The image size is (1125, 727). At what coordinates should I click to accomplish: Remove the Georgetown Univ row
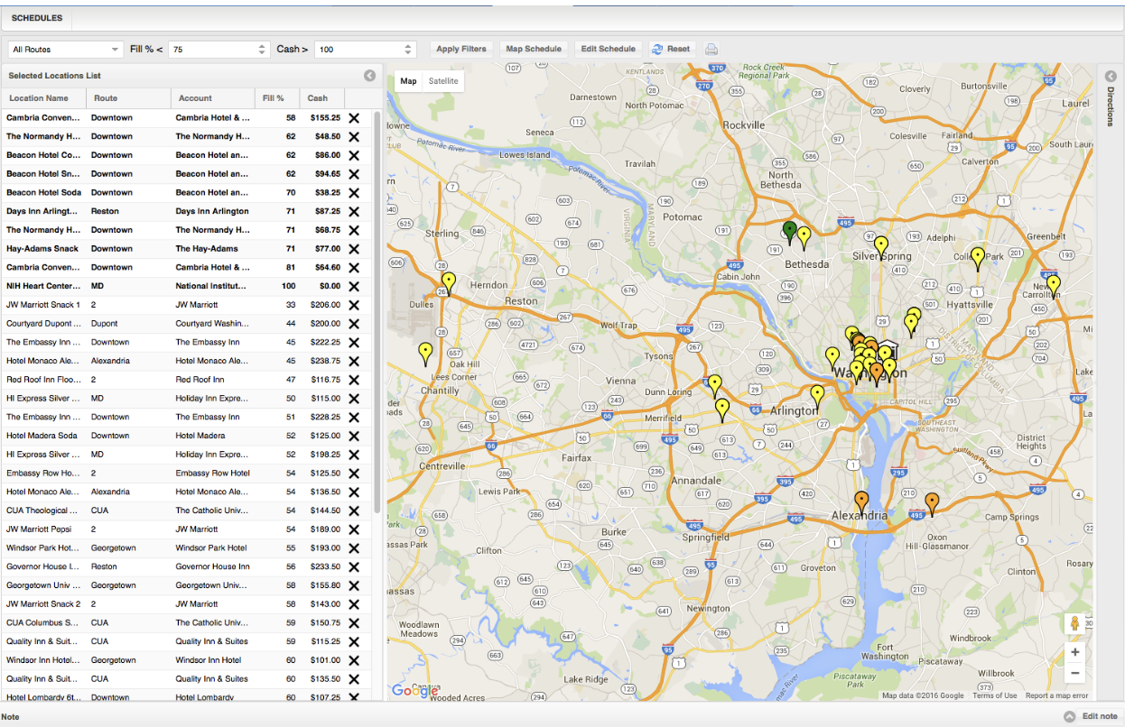tap(354, 585)
